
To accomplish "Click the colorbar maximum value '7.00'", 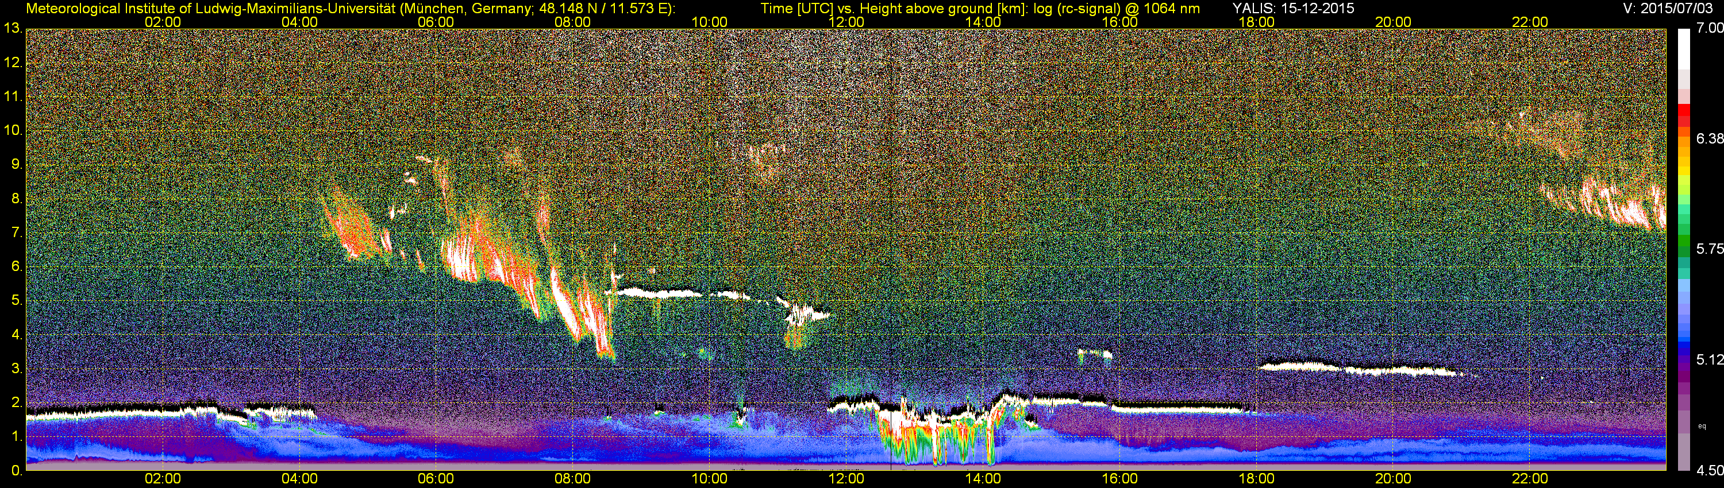I will (x=1711, y=29).
